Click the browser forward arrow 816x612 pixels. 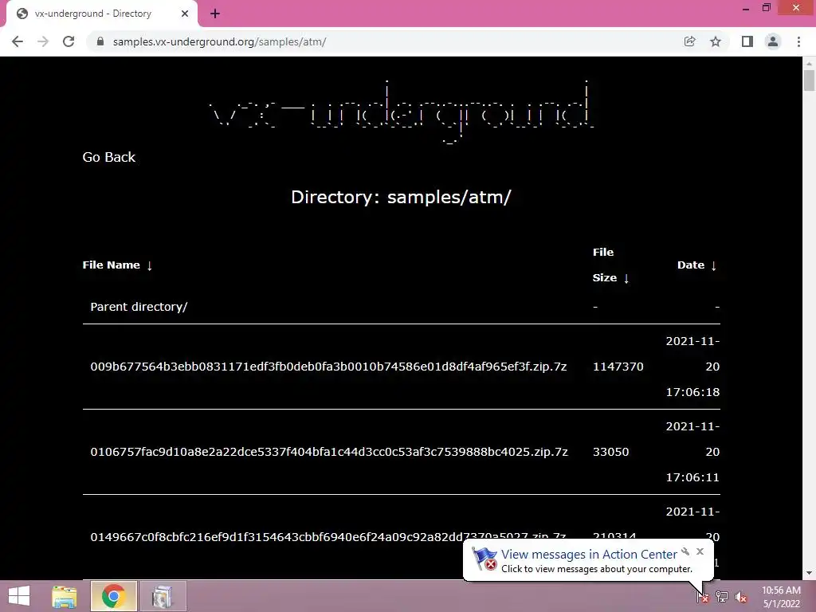coord(43,41)
